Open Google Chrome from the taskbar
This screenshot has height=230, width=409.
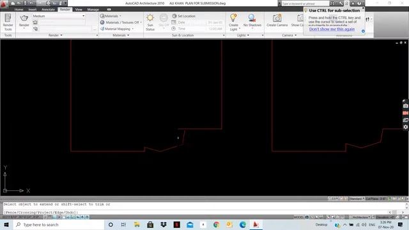coord(216,224)
